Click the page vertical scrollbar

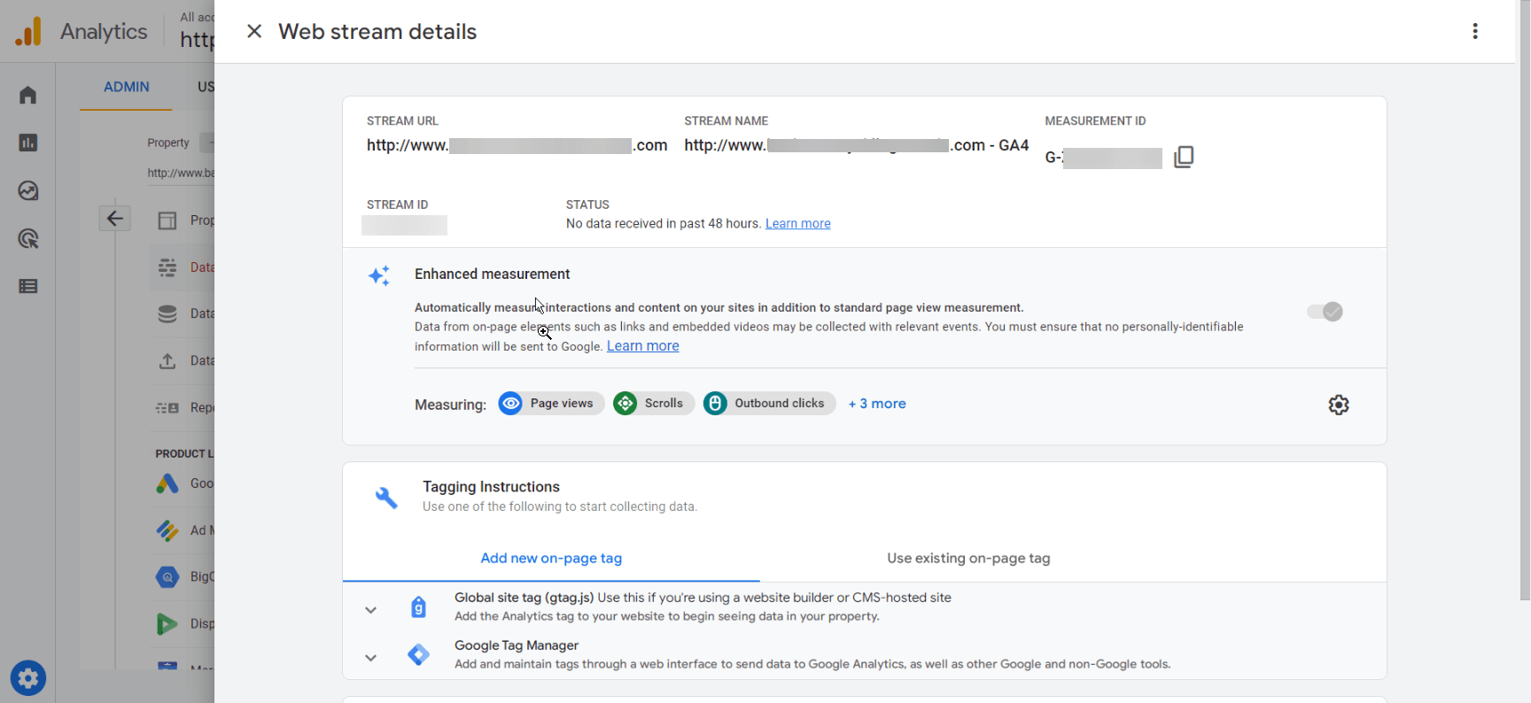click(1524, 301)
